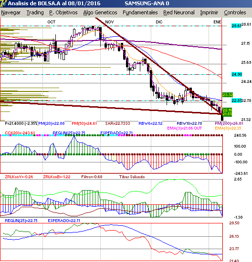Click the -100.00 CCI axis value
The height and width of the screenshot is (262, 252).
tap(241, 162)
